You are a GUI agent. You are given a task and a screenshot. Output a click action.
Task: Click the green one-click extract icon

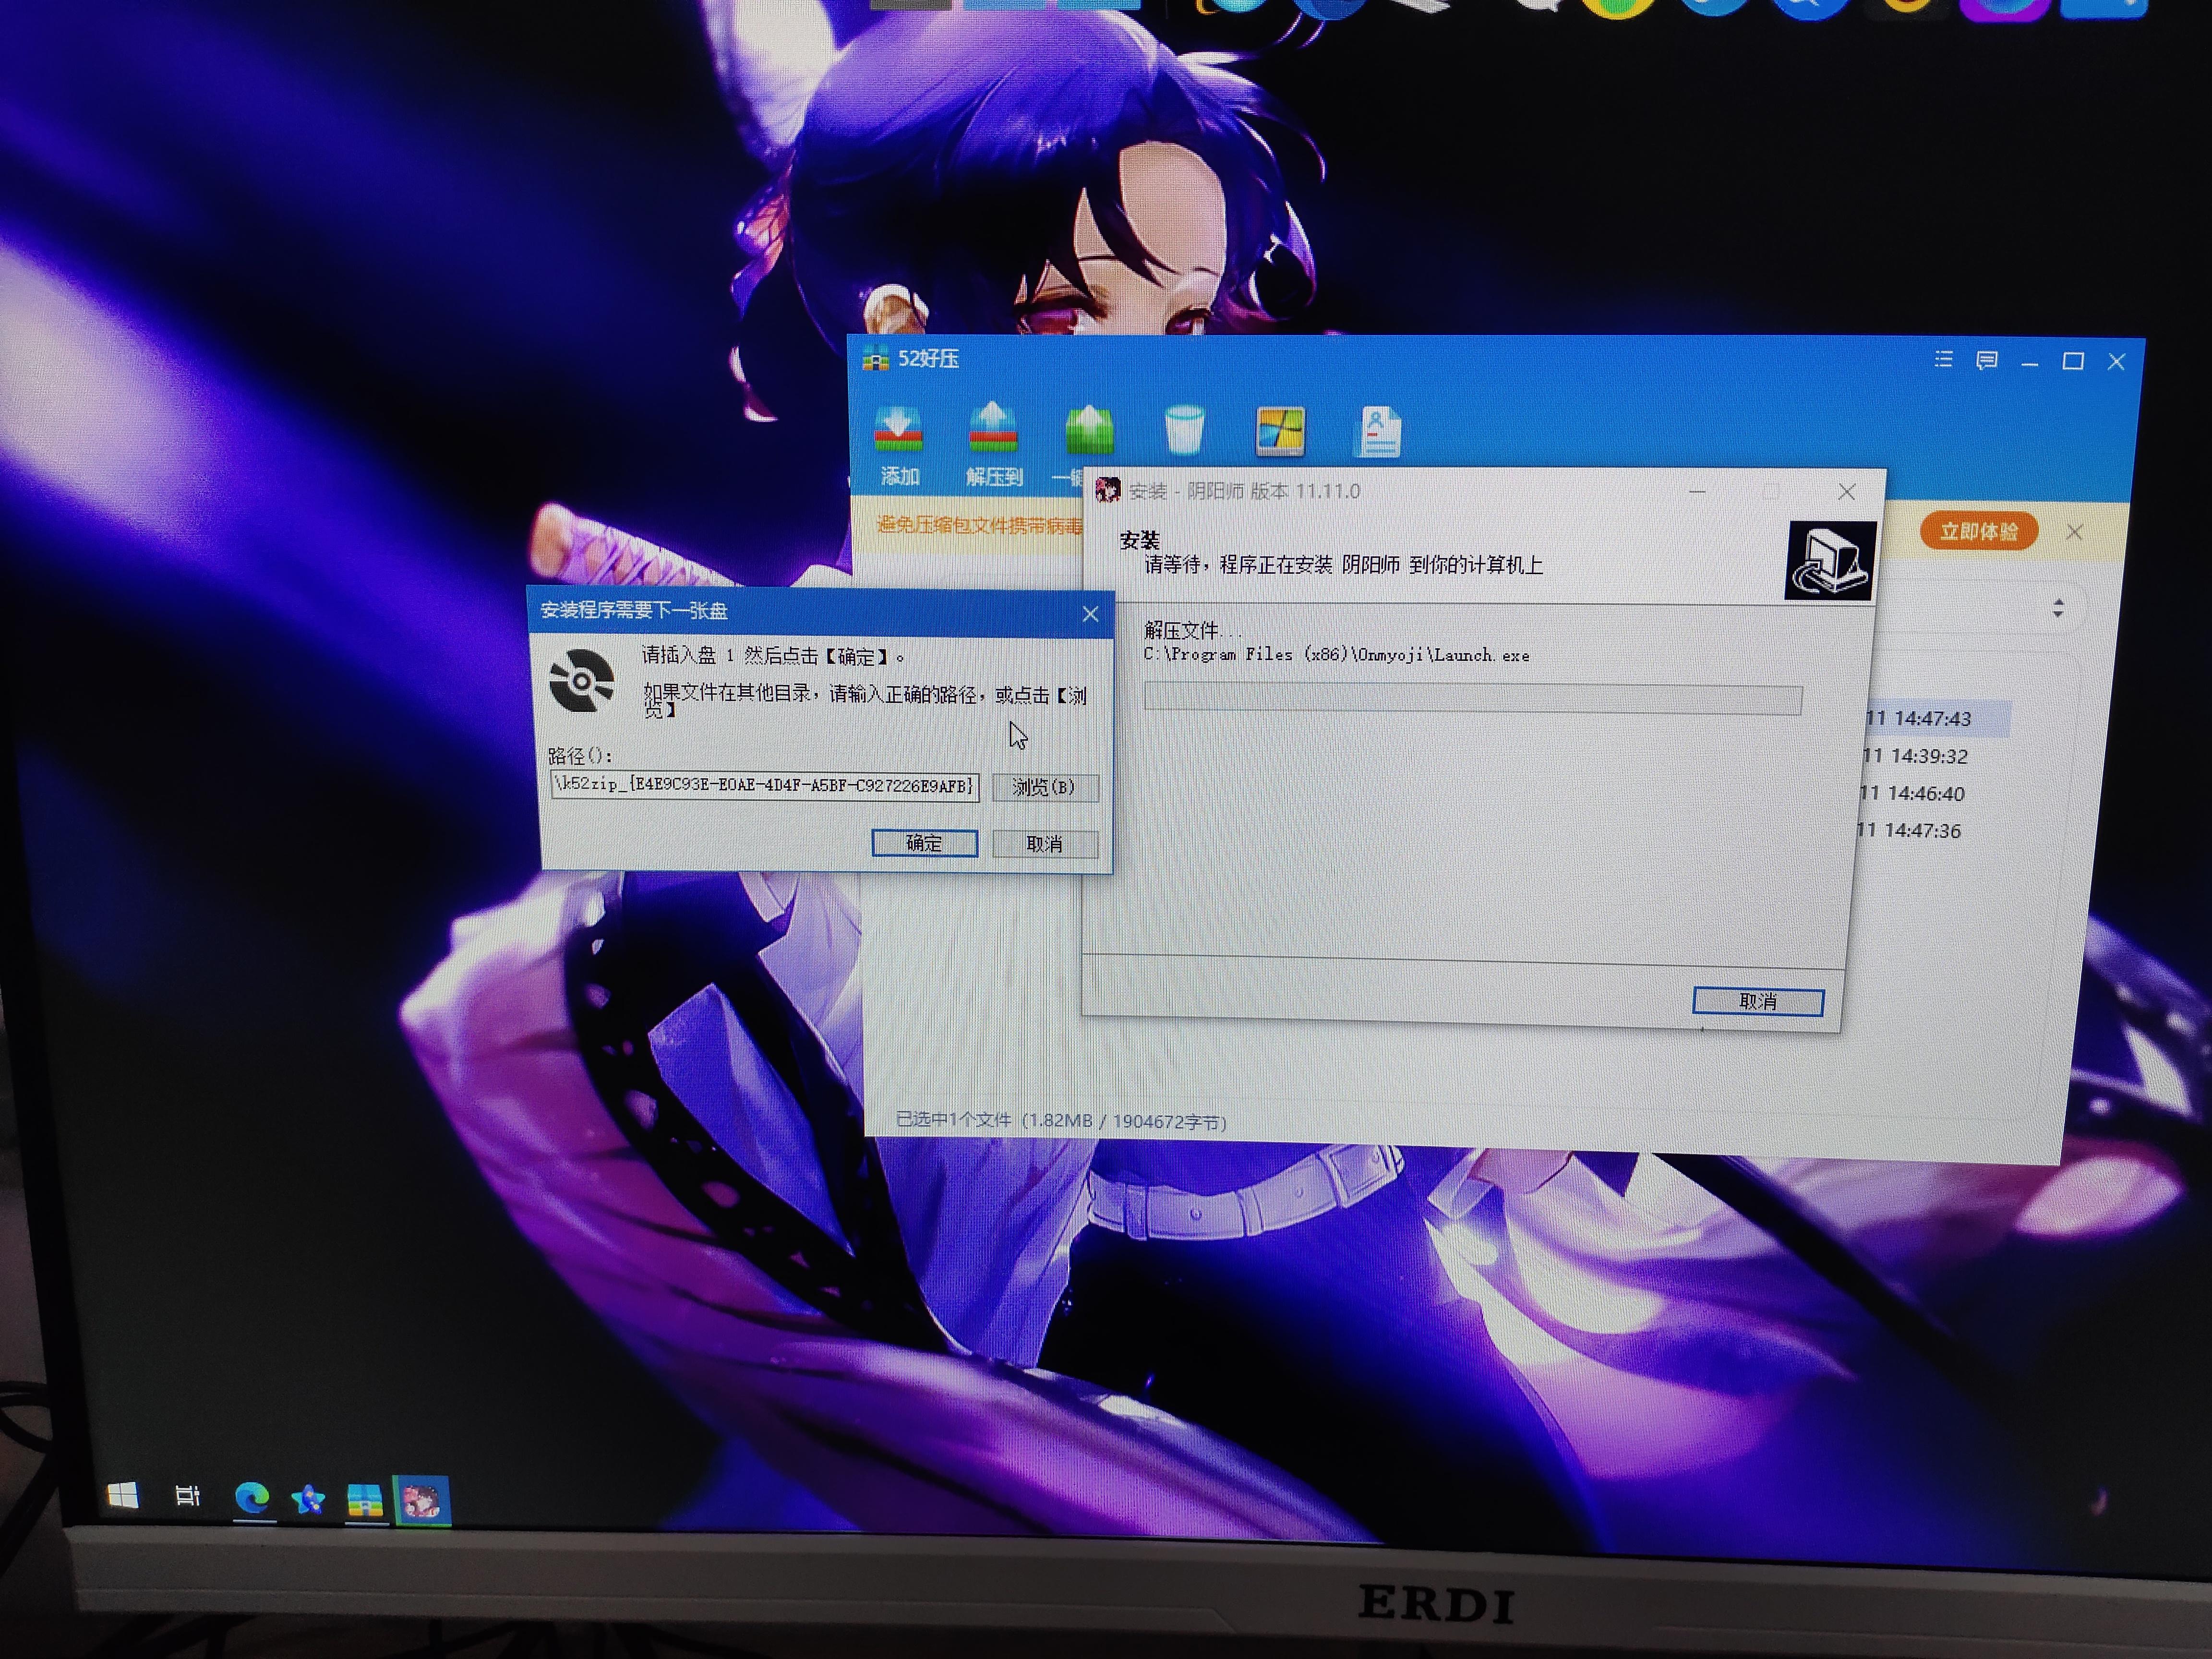(x=1088, y=431)
